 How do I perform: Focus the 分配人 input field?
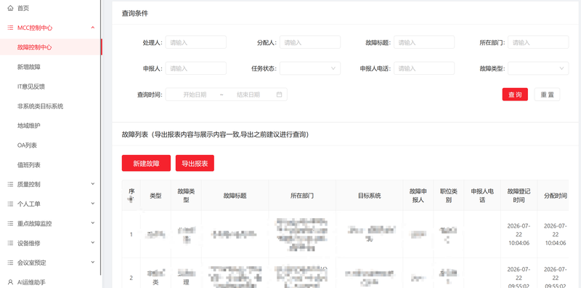[310, 42]
